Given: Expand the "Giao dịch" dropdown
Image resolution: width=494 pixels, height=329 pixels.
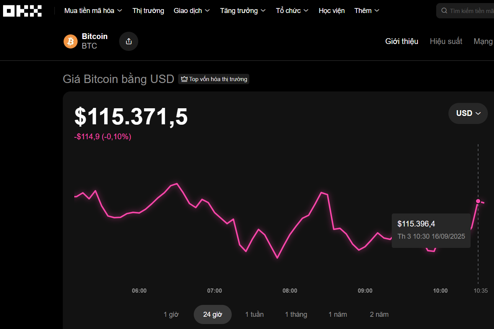Looking at the screenshot, I should (x=191, y=10).
